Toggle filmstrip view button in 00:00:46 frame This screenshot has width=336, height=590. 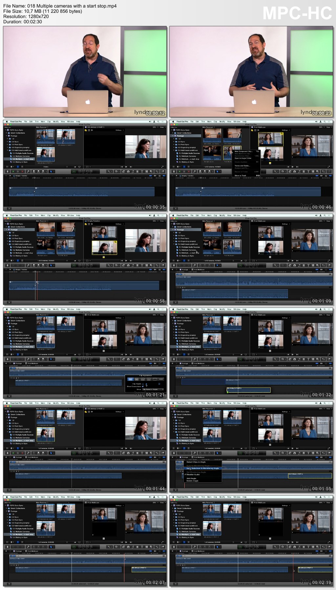point(184,167)
